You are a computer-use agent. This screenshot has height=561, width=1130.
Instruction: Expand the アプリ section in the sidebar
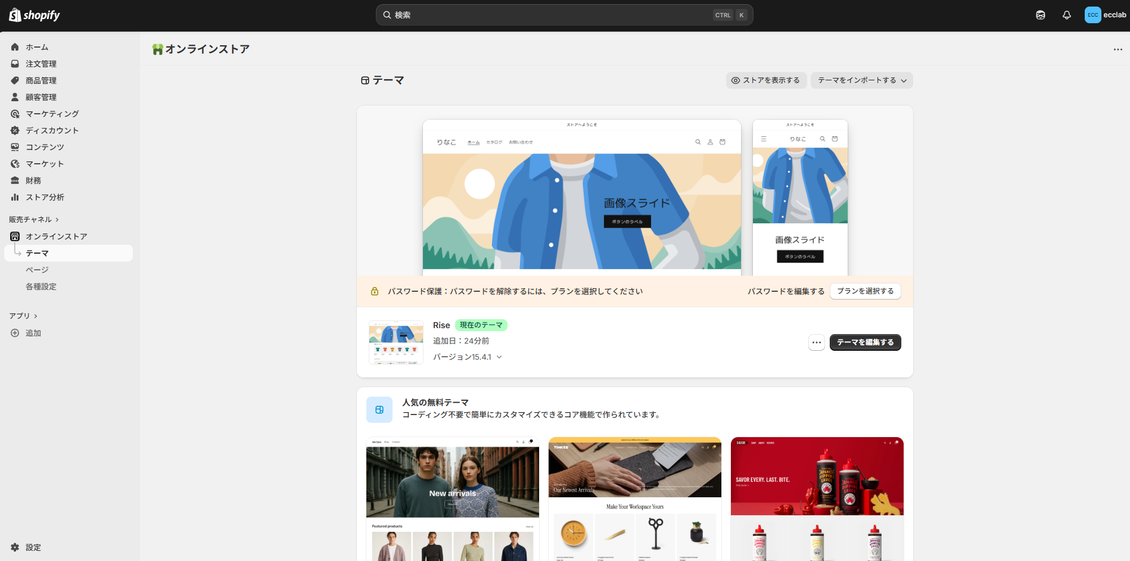[23, 316]
